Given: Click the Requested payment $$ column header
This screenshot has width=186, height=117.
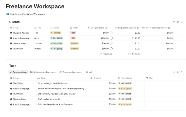Looking at the screenshot, I should click(127, 28).
